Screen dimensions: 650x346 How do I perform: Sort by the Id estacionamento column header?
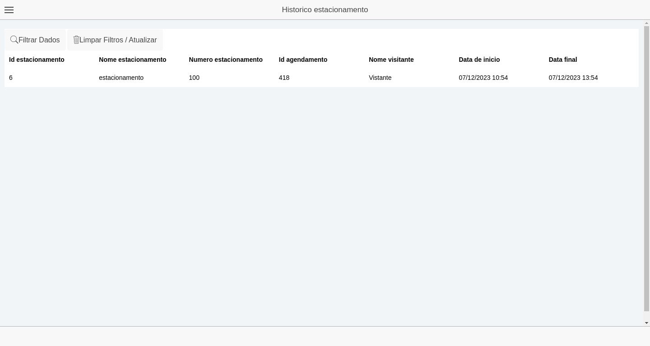coord(37,60)
